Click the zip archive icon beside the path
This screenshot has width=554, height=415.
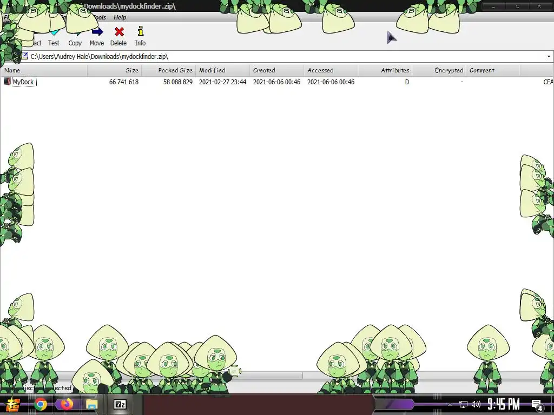coord(25,56)
